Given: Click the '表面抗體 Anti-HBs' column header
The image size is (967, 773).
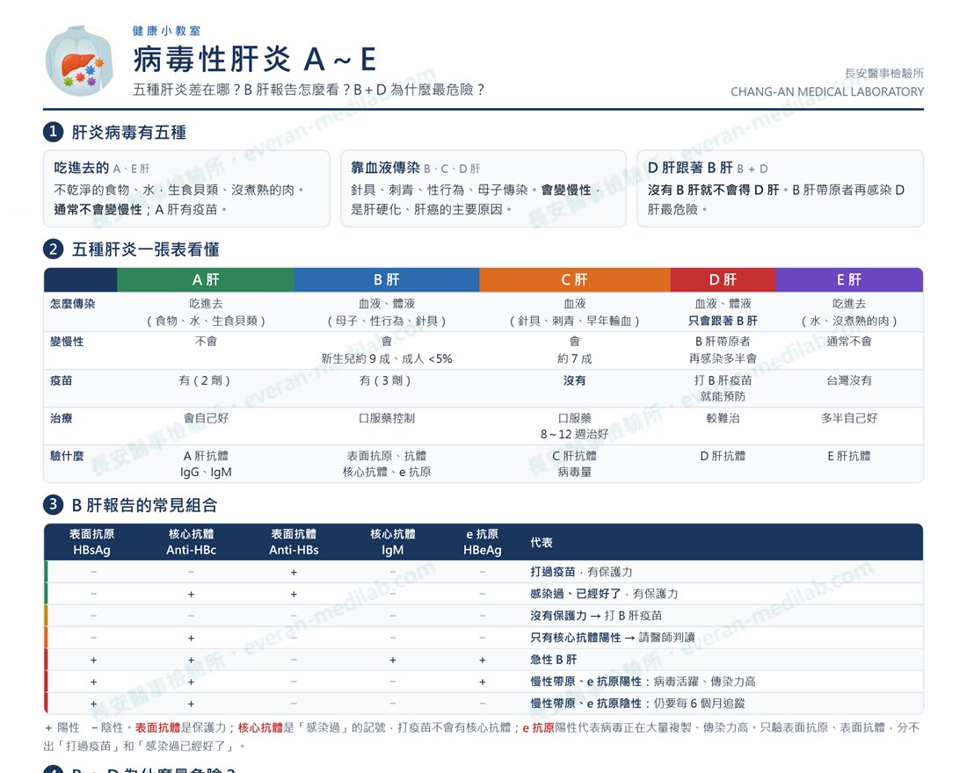Looking at the screenshot, I should [294, 543].
